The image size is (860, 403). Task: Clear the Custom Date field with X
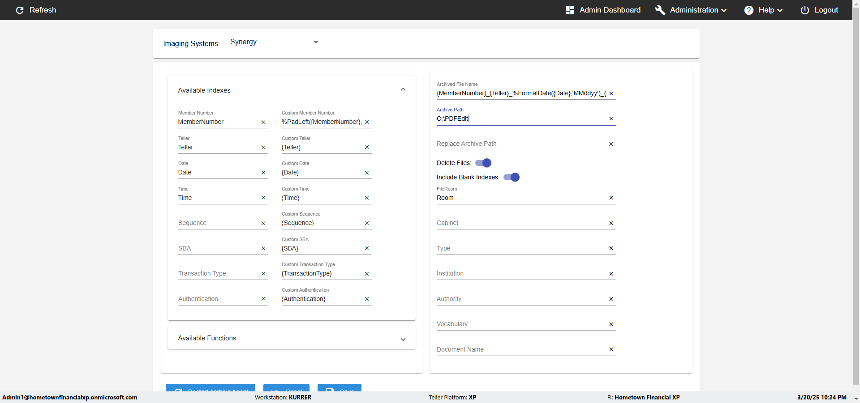(367, 173)
